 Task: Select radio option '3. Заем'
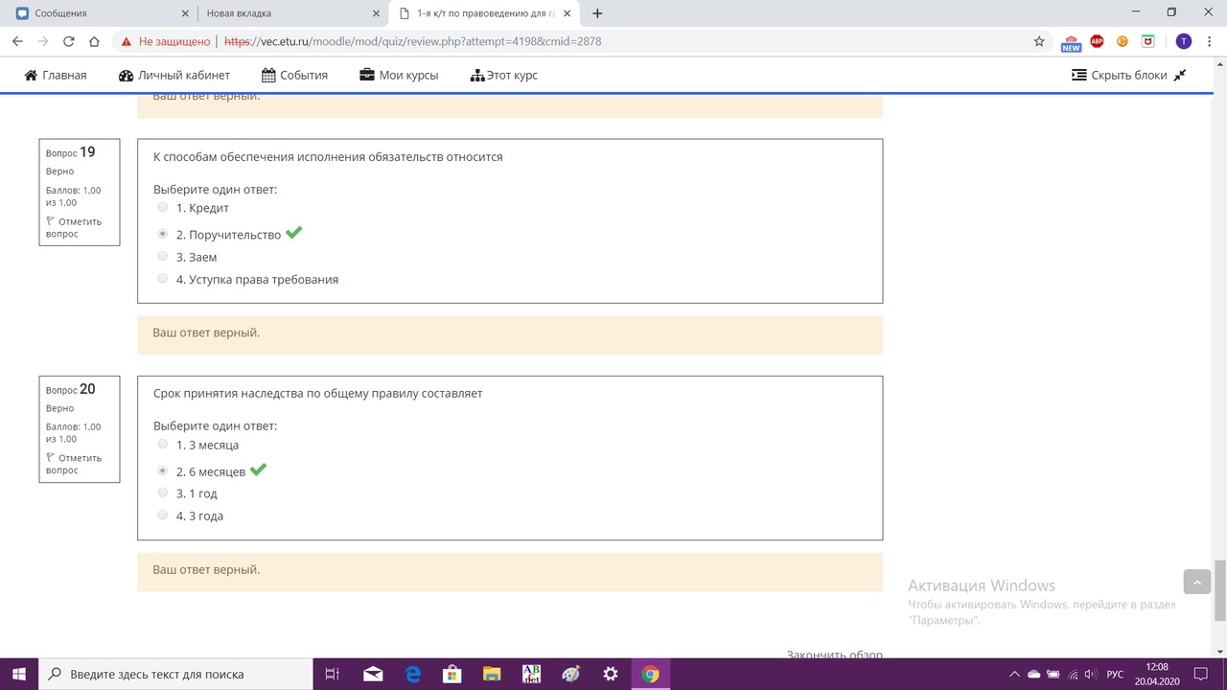click(162, 256)
